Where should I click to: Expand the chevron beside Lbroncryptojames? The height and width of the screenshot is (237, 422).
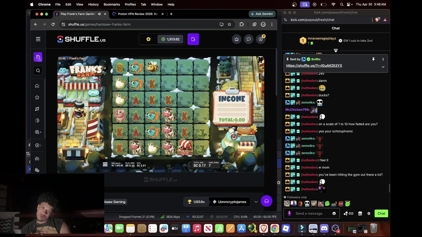click(x=256, y=202)
